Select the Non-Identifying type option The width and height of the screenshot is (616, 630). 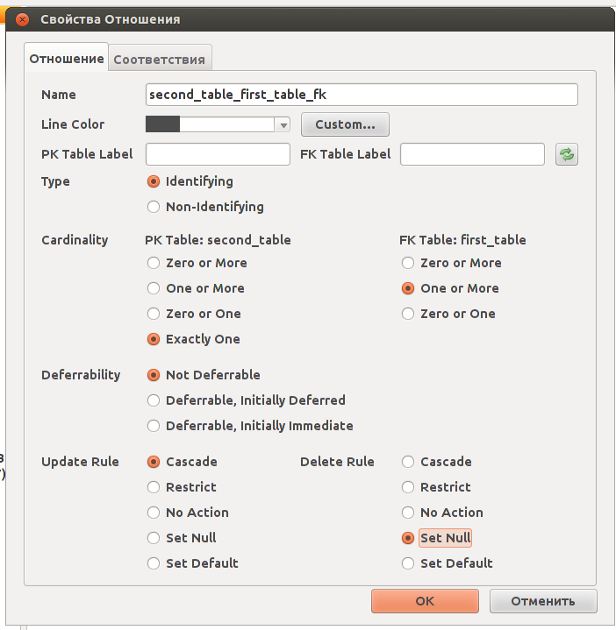(x=154, y=208)
